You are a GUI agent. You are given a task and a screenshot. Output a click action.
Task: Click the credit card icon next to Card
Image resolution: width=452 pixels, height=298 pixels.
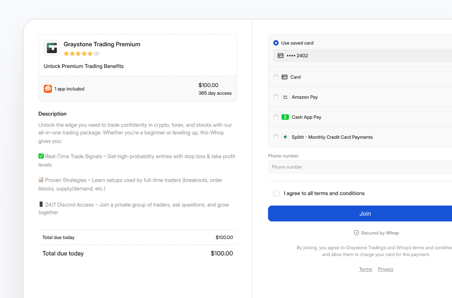[285, 77]
